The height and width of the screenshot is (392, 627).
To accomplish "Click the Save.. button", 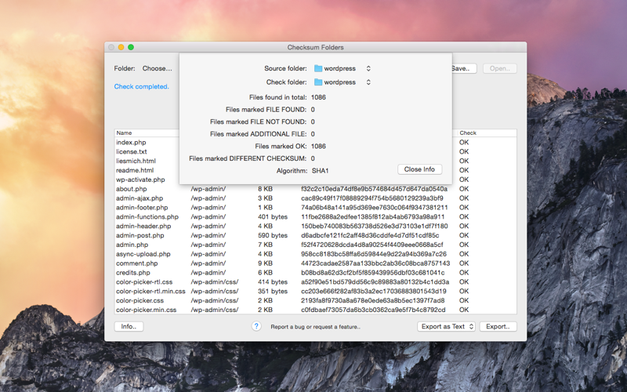I will 463,68.
